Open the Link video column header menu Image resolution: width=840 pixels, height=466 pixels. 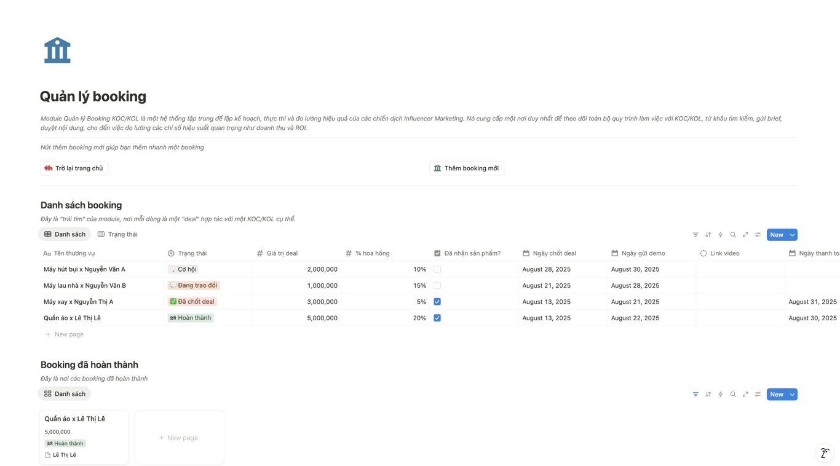click(x=740, y=253)
